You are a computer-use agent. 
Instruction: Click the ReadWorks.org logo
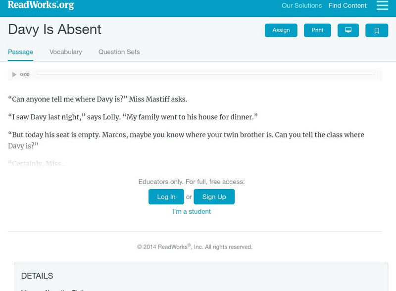click(x=41, y=5)
